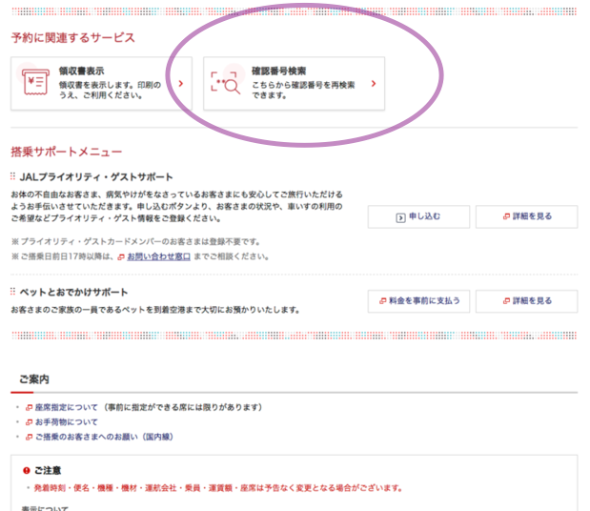Click text こちらから確認番号を再検索
Image resolution: width=590 pixels, height=511 pixels.
pos(303,85)
